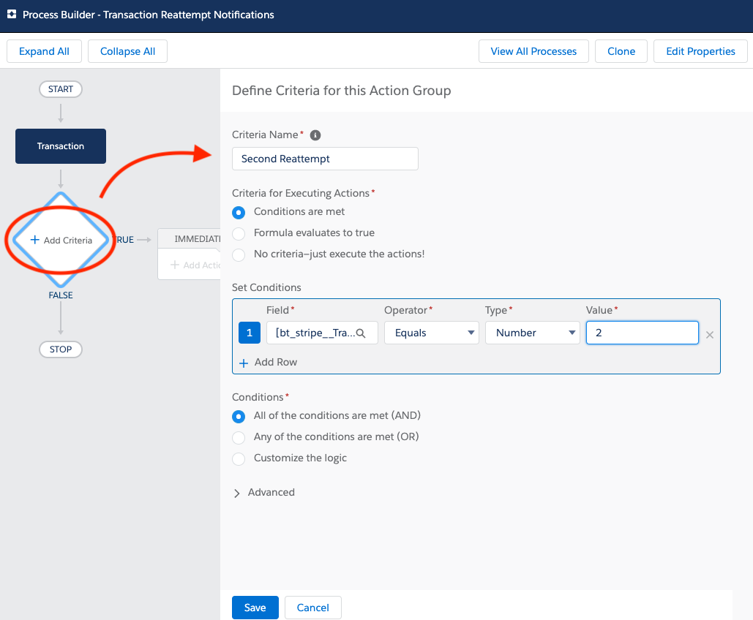The width and height of the screenshot is (753, 620).
Task: Click the Criteria Name input field
Action: click(325, 159)
